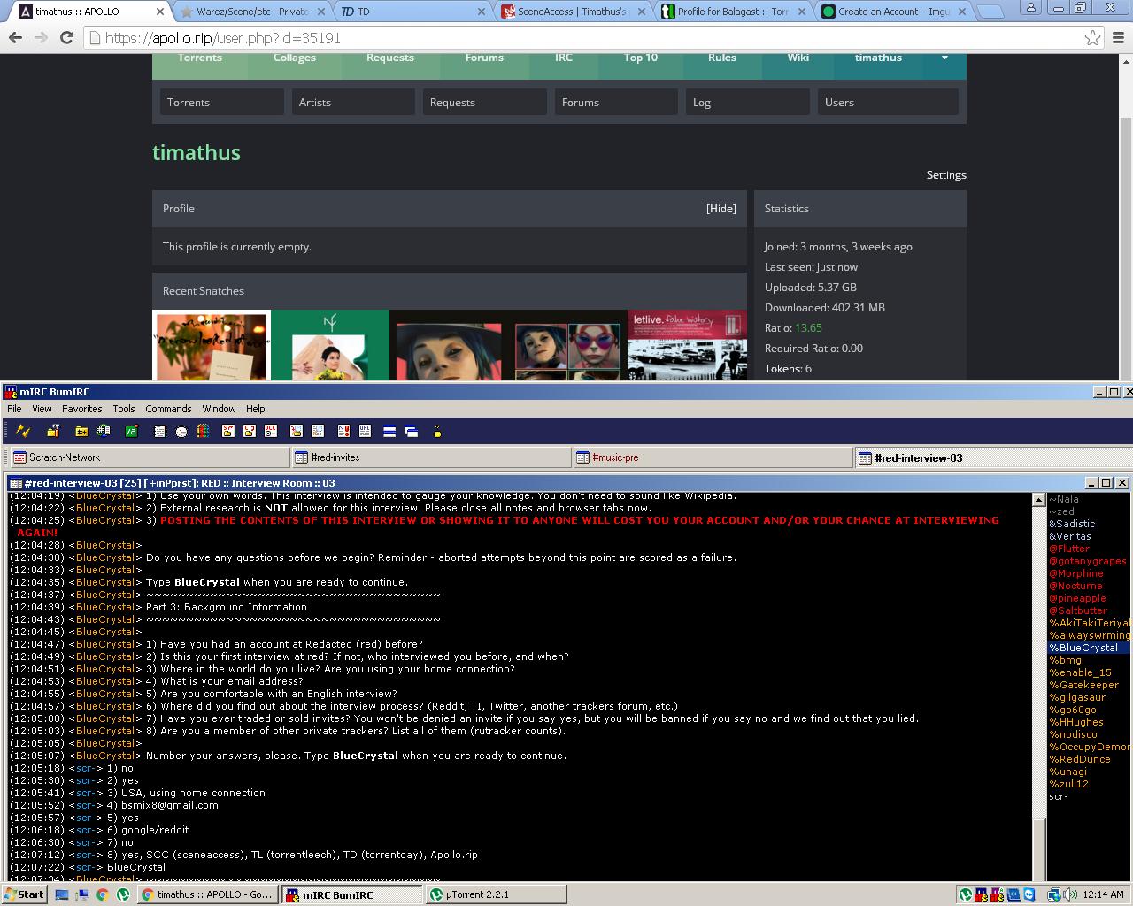Open mIRC Help menu

pos(256,409)
